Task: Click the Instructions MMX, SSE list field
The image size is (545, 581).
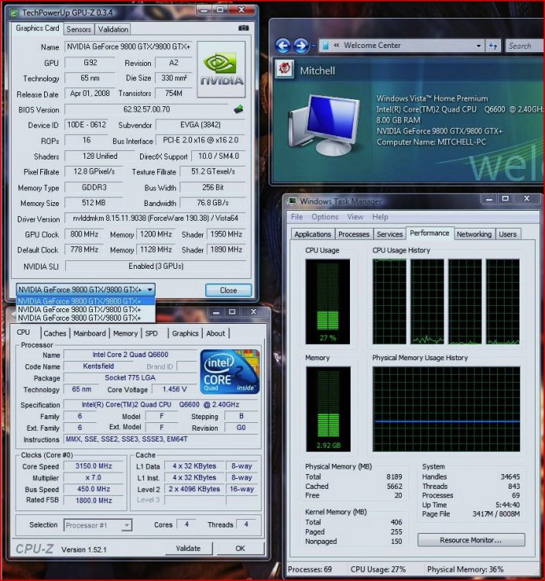Action: click(162, 439)
